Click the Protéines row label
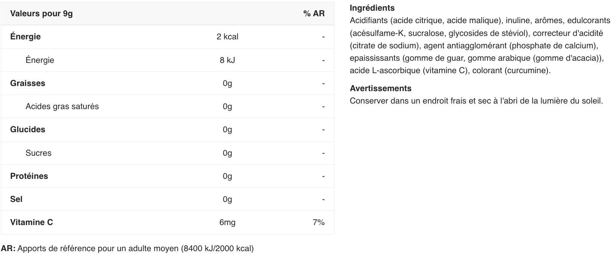Screen dimensions: 614x255 pyautogui.click(x=29, y=176)
